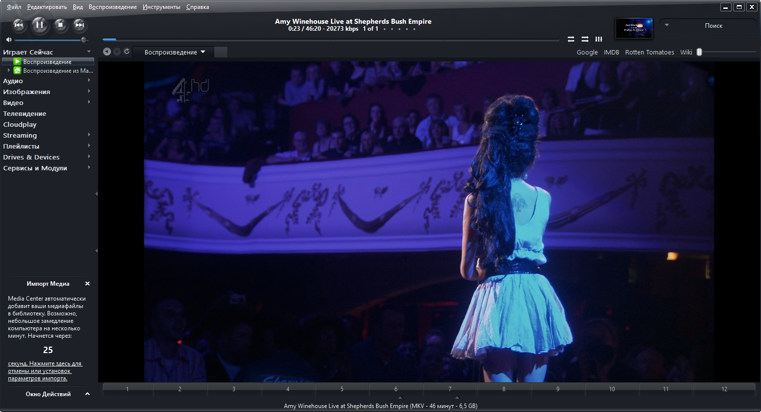Look up the video on IMDB
The height and width of the screenshot is (412, 761).
pyautogui.click(x=611, y=52)
